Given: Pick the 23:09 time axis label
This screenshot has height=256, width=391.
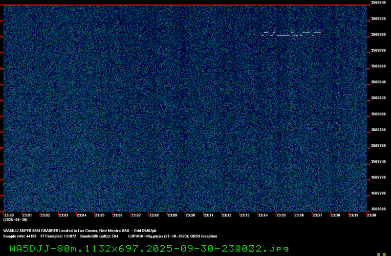Looking at the screenshot, I should click(172, 215).
